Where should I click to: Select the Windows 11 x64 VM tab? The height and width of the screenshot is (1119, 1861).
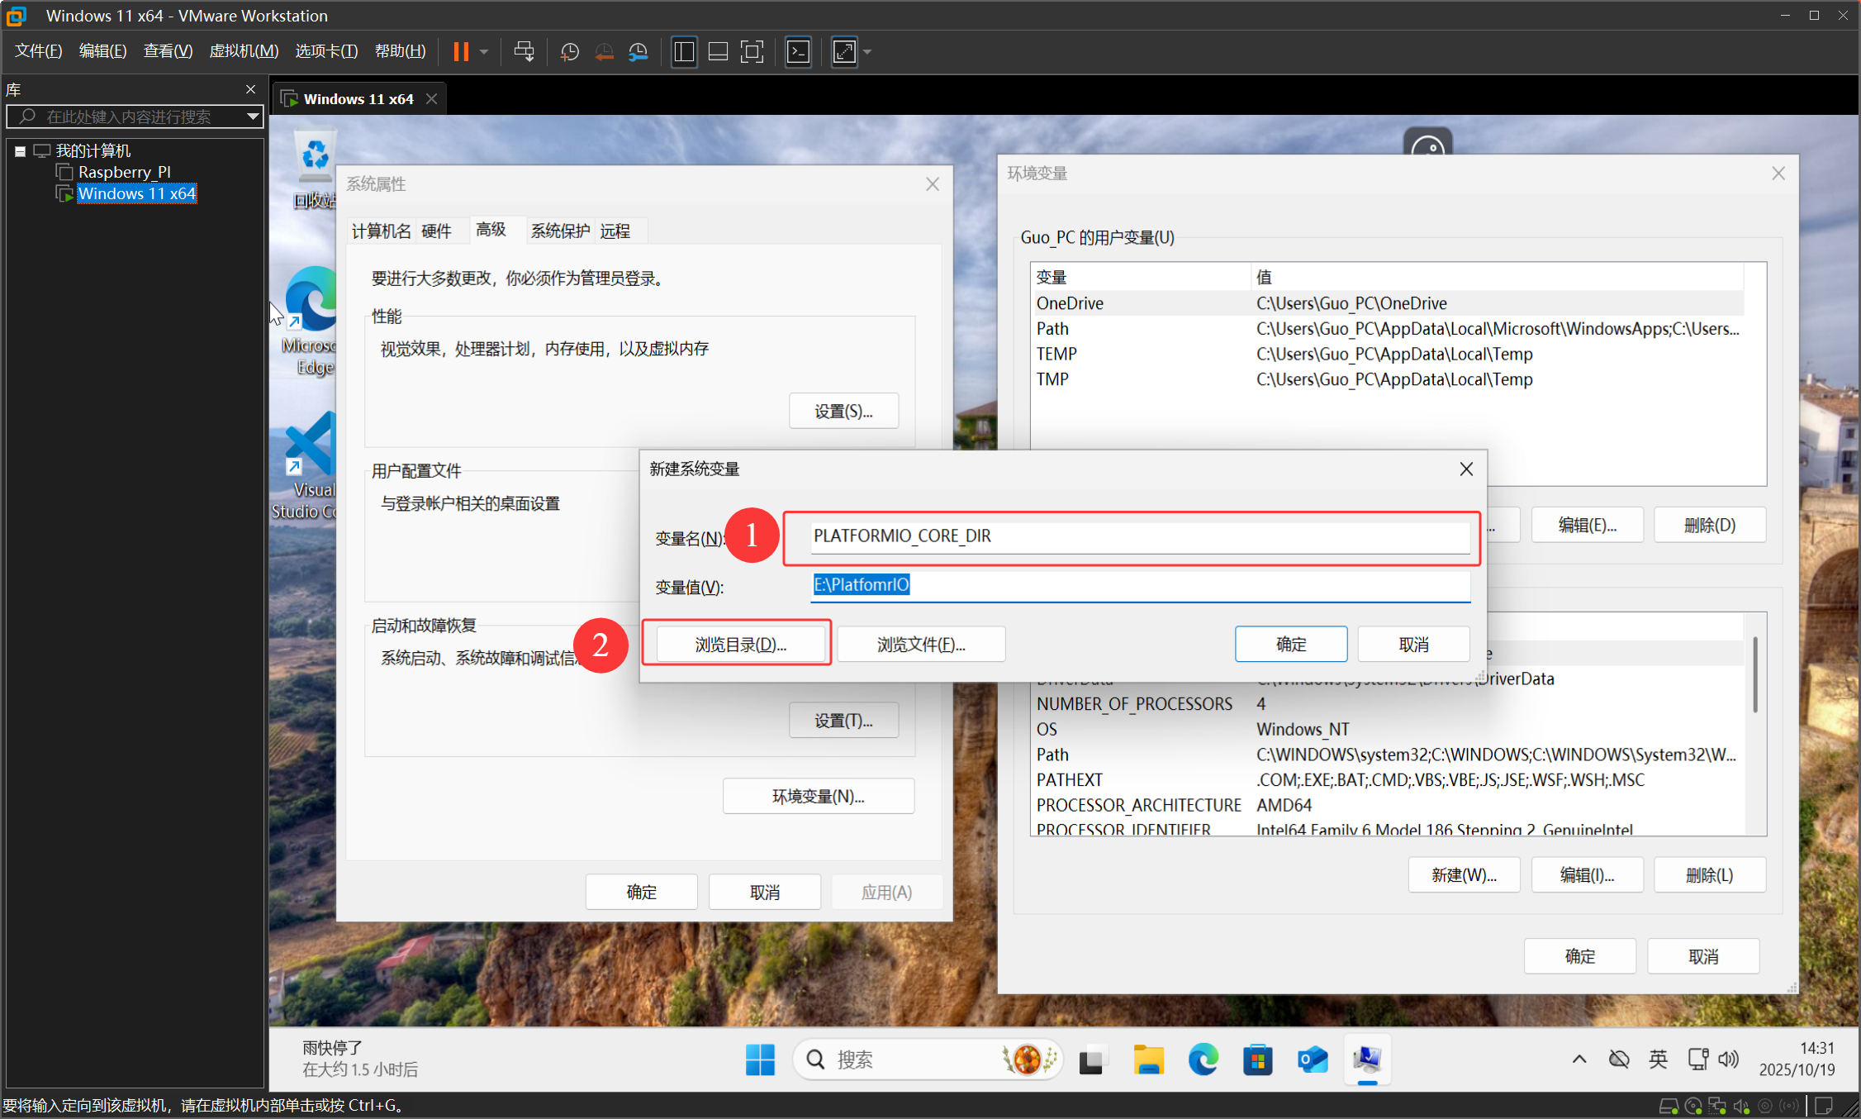[358, 99]
